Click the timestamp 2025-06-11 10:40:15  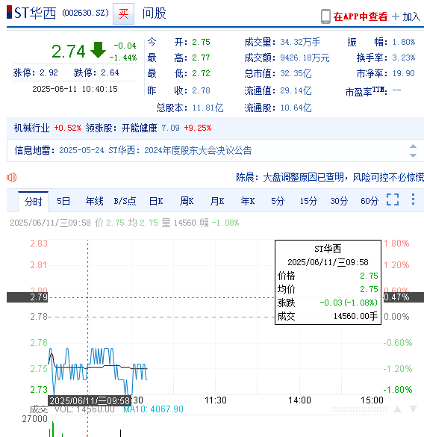click(x=75, y=89)
